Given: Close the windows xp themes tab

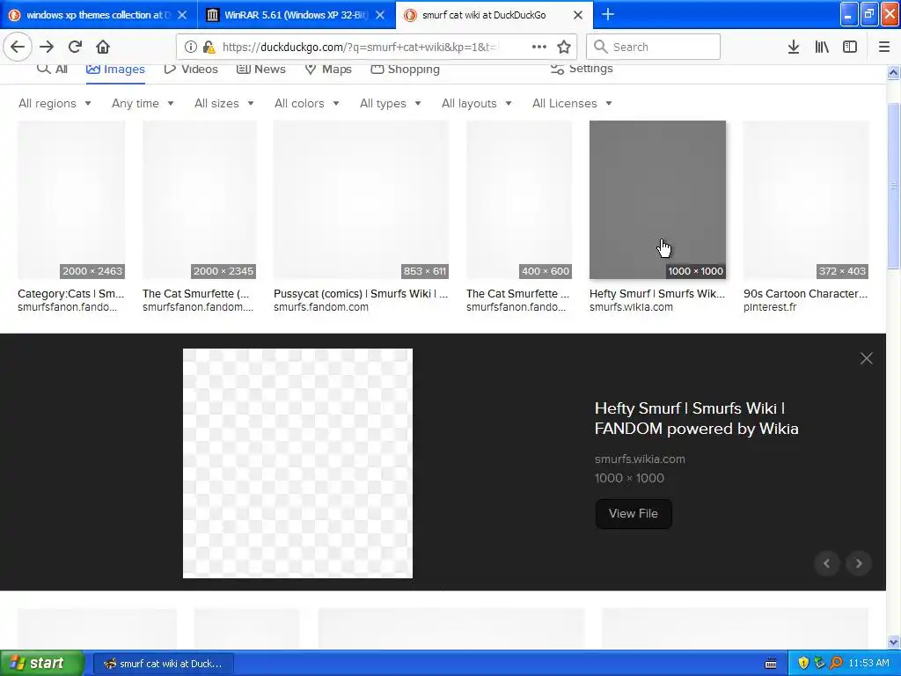Looking at the screenshot, I should tap(182, 15).
